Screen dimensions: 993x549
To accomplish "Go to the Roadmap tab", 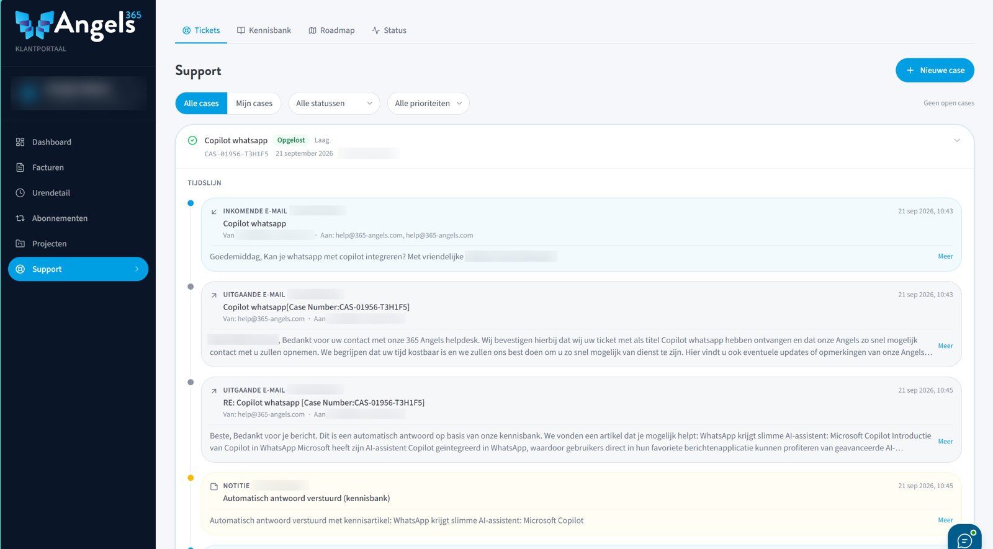I will (331, 30).
